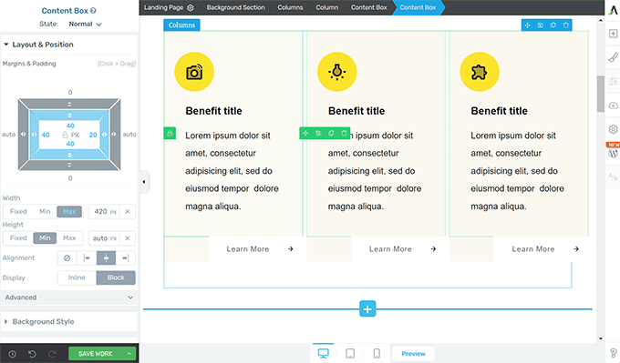The width and height of the screenshot is (620, 363).
Task: Undo the last change
Action: pos(32,354)
